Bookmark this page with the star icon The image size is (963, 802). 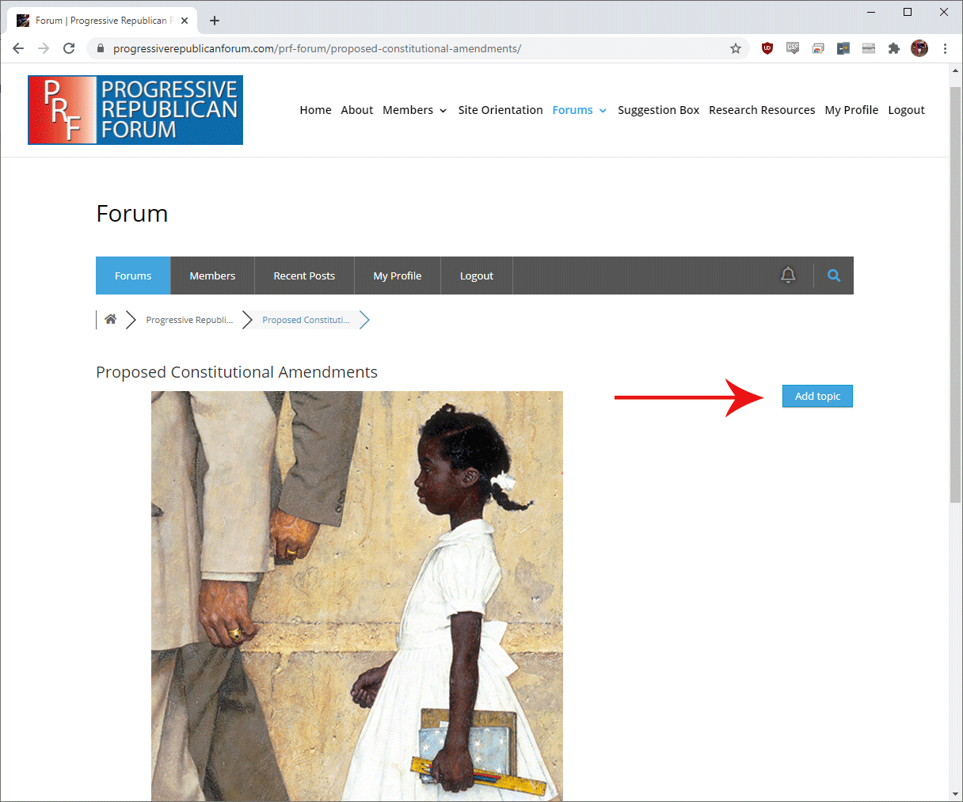(736, 48)
